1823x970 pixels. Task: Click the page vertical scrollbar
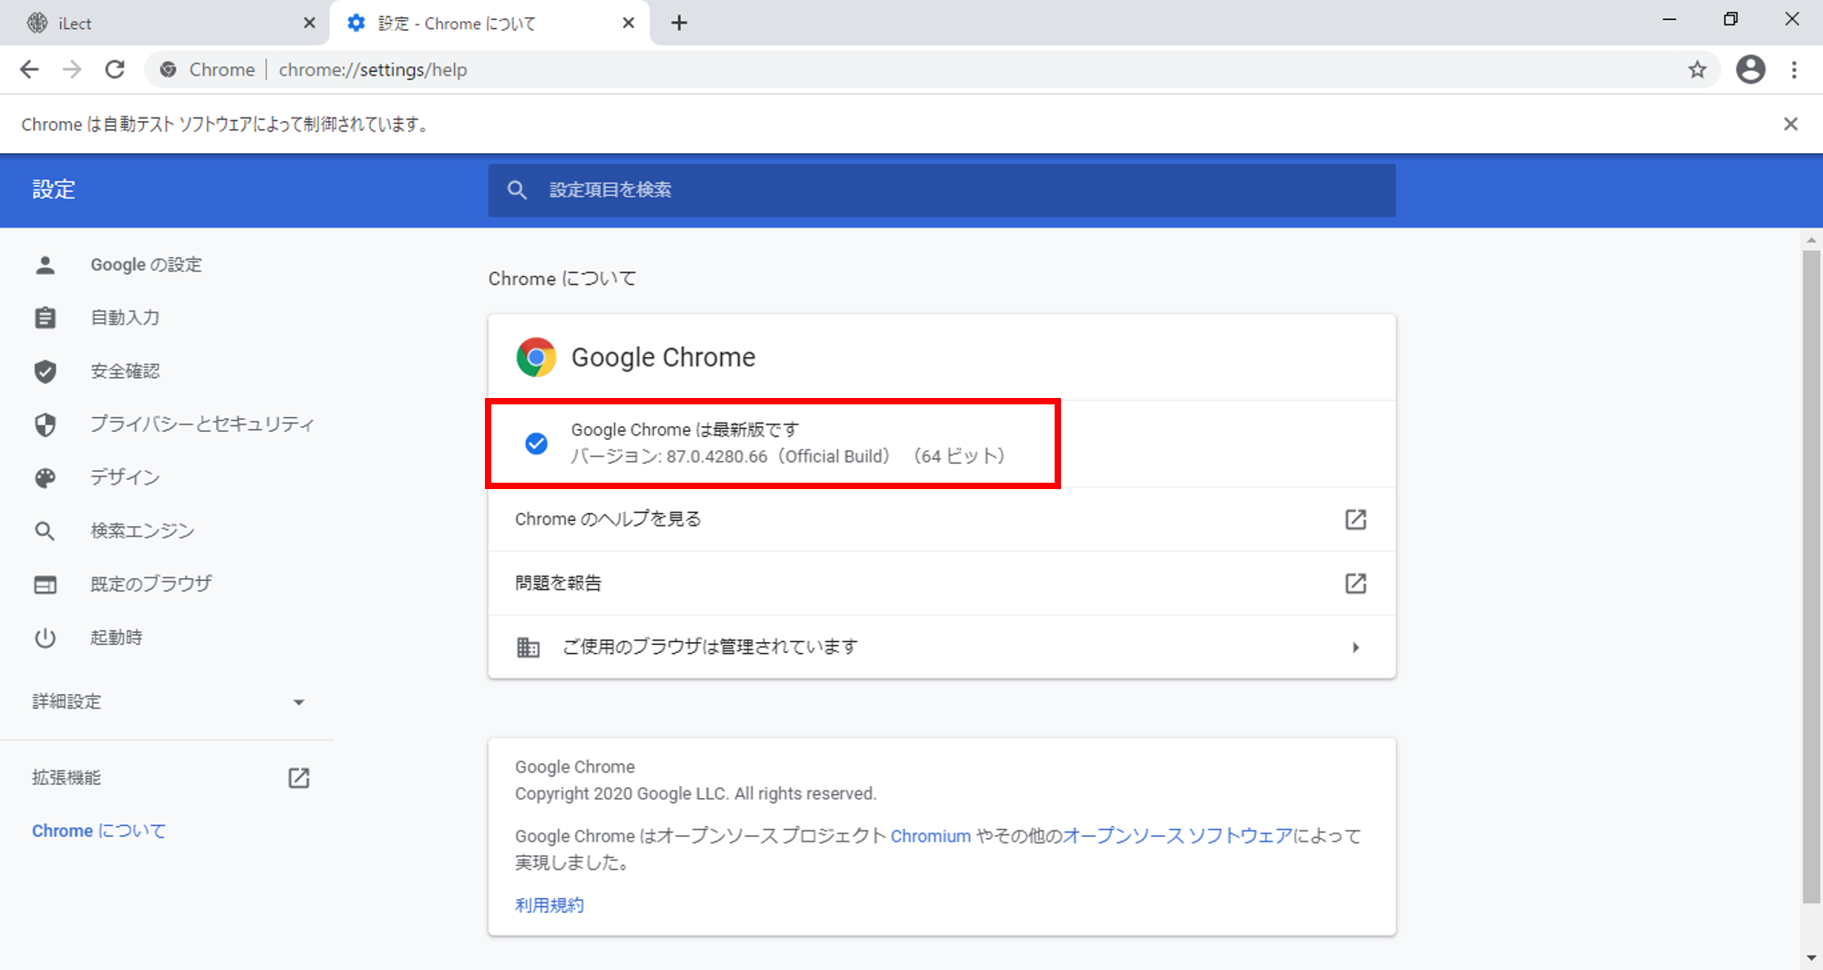1811,576
